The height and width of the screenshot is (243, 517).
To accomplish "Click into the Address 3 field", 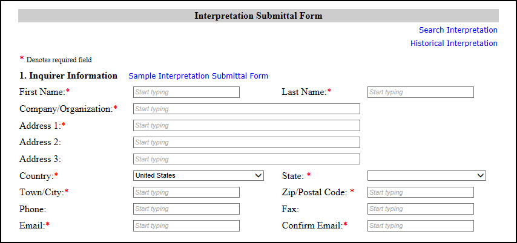I will (x=246, y=159).
